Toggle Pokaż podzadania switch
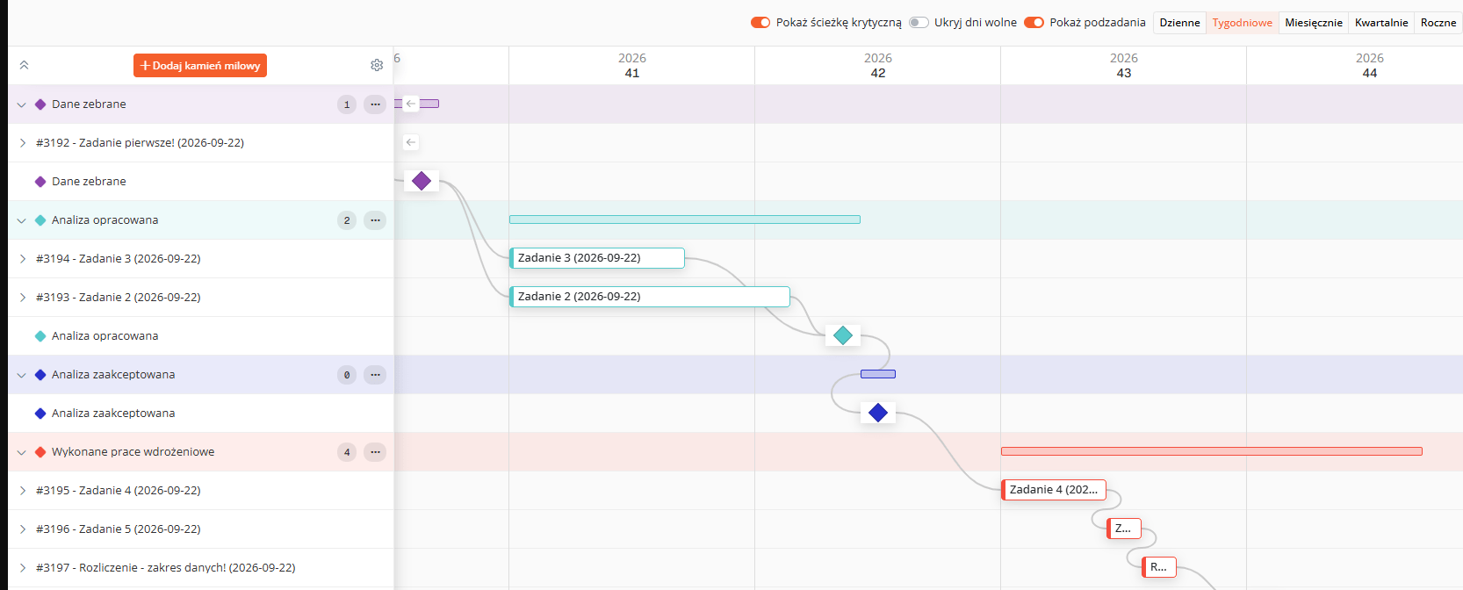 click(1034, 23)
